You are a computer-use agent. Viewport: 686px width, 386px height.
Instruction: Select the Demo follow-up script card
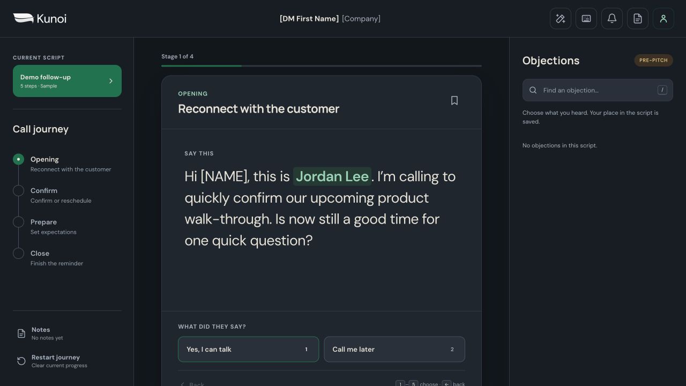67,81
